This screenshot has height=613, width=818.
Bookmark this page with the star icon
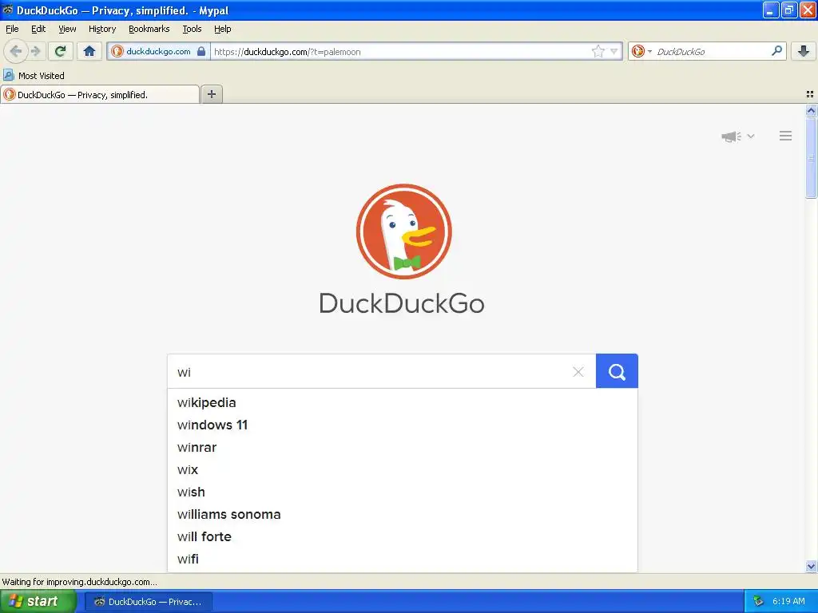tap(598, 51)
